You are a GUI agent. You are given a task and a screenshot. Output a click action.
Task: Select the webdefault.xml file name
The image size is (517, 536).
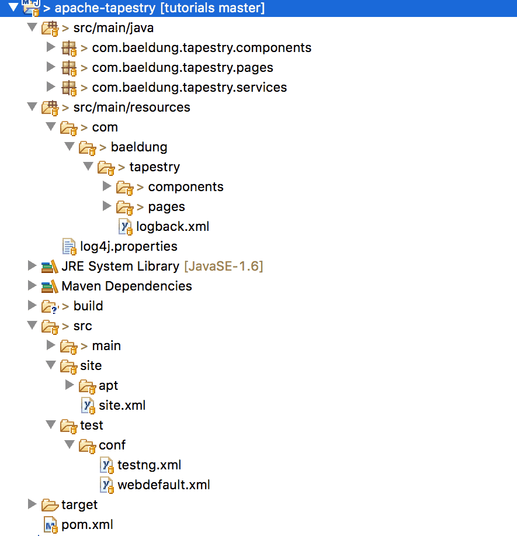tap(164, 485)
